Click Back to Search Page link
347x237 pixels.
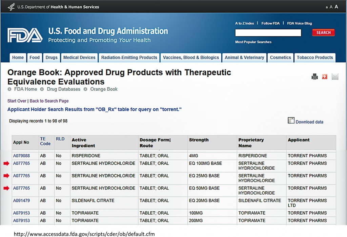point(49,101)
